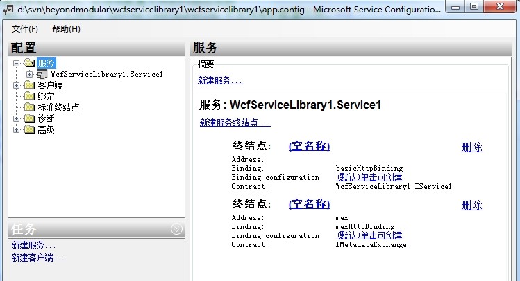Select the 服务 tree item label
This screenshot has height=281, width=520.
click(46, 63)
